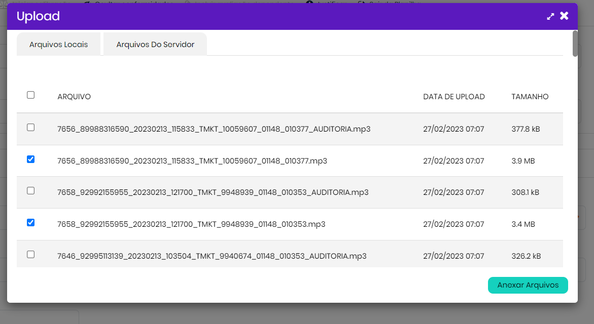Image resolution: width=594 pixels, height=324 pixels.
Task: Uncheck the 7656 file ending 010377.mp3
Action: 30,159
